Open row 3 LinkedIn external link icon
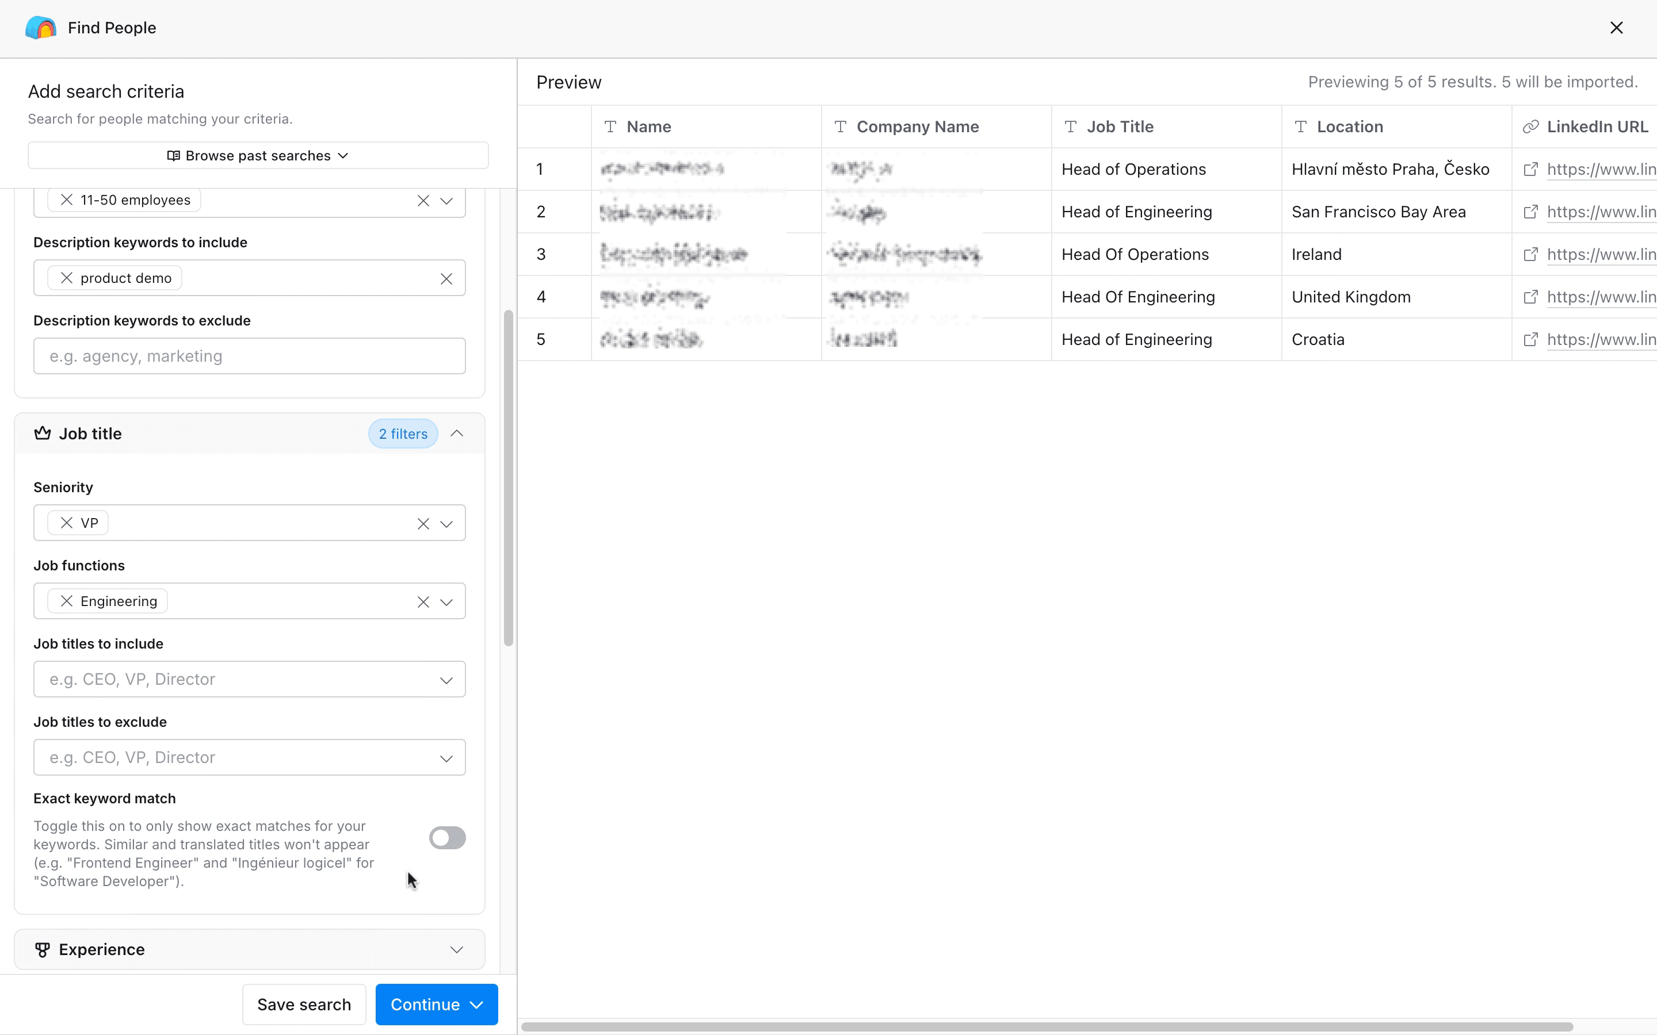 pos(1530,254)
